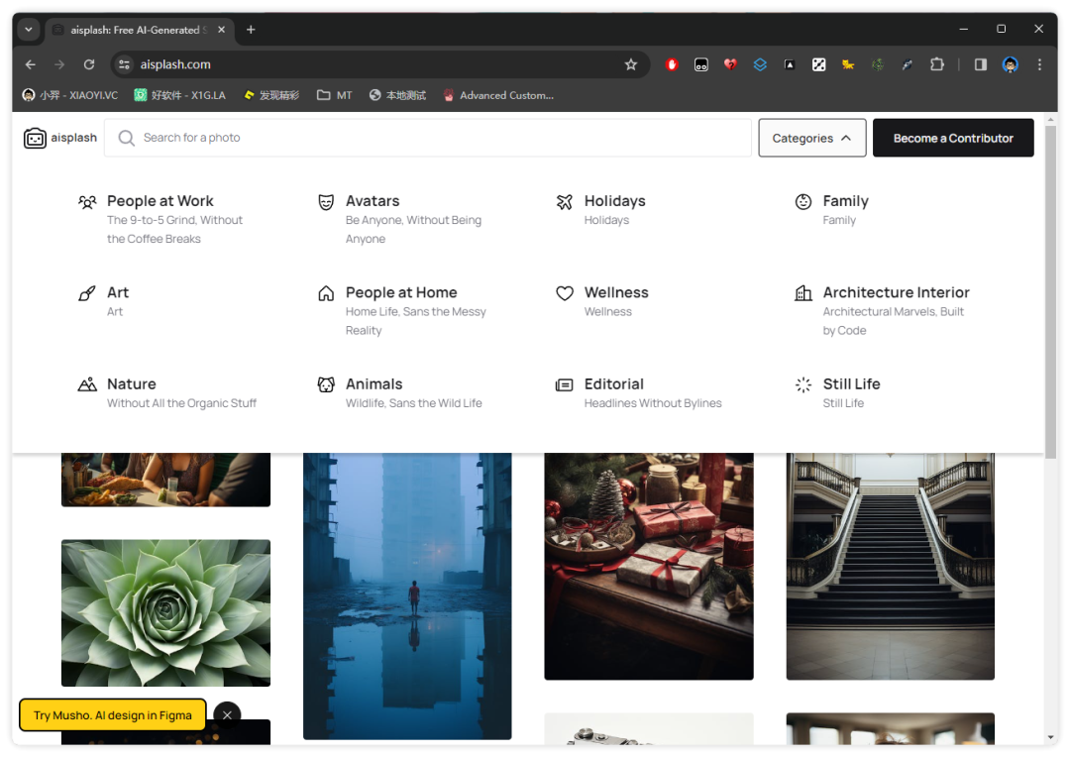Open the MT bookmarks folder
The width and height of the screenshot is (1070, 757).
(335, 95)
